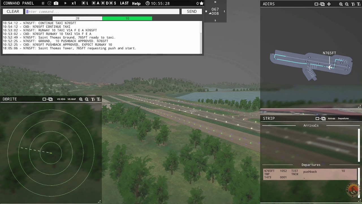
Task: Toggle VIS MAP on DBRITE
Action: [x=72, y=99]
